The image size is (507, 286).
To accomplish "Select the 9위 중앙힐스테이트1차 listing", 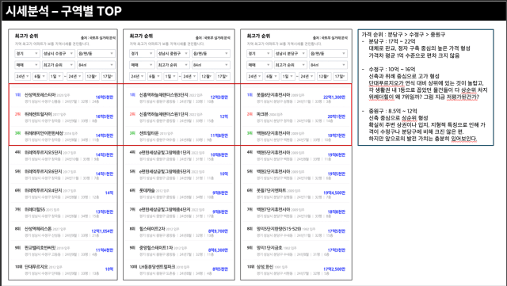I will click(179, 250).
